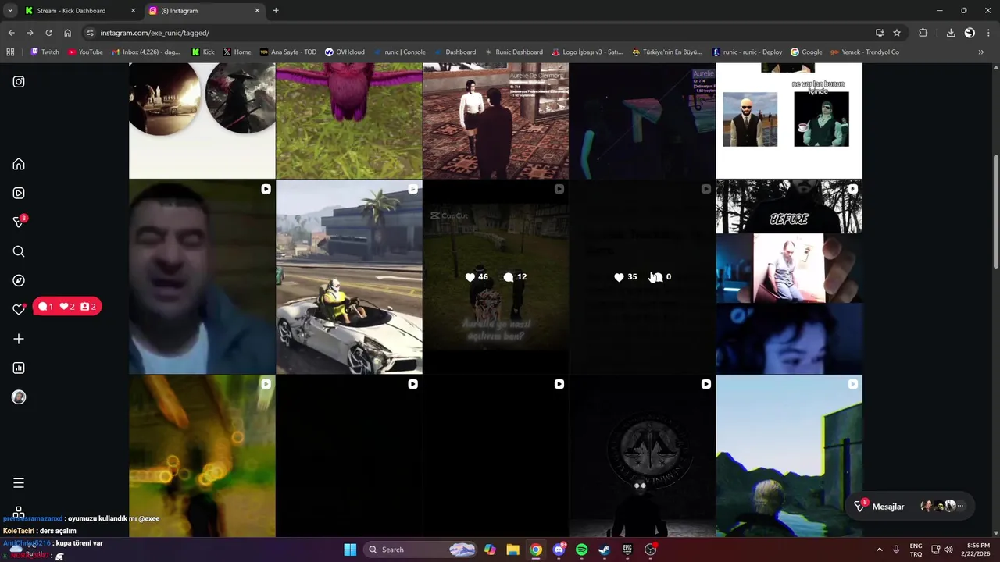Go to Instagram Home in the sidebar
The image size is (1000, 562).
[x=19, y=164]
